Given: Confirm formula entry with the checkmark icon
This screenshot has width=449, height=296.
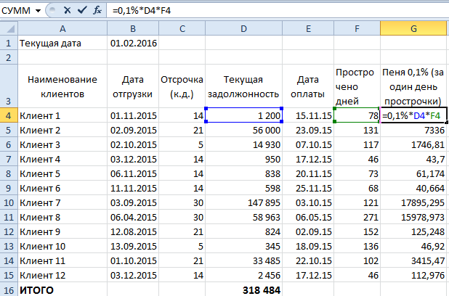Looking at the screenshot, I should 82,10.
